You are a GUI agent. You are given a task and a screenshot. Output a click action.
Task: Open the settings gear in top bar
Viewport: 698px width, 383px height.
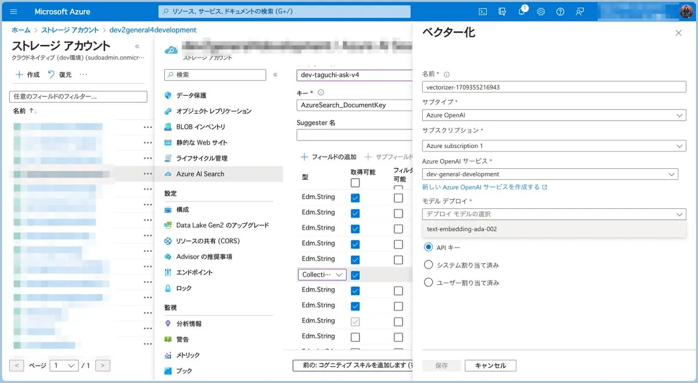pyautogui.click(x=541, y=12)
